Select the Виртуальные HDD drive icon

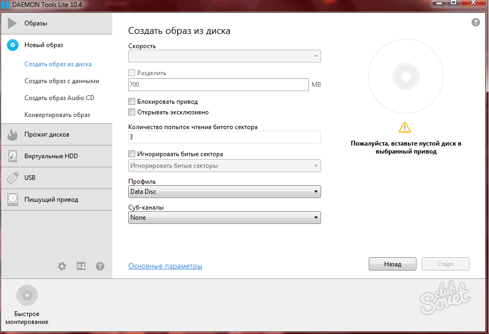(13, 156)
